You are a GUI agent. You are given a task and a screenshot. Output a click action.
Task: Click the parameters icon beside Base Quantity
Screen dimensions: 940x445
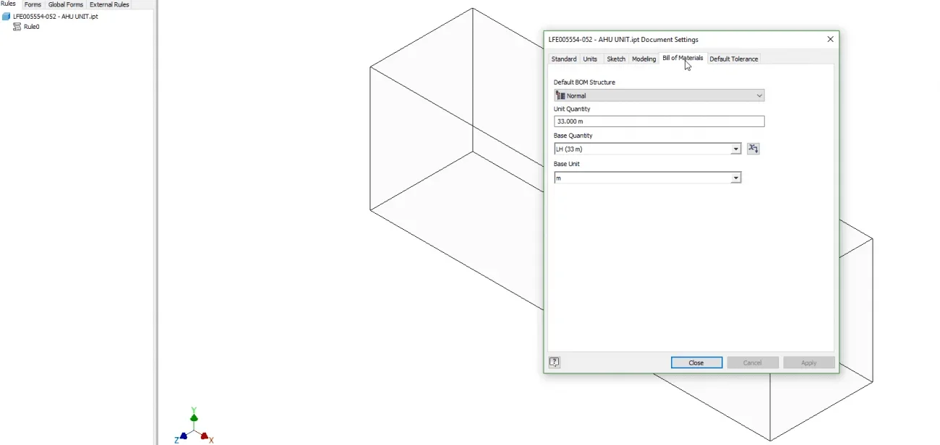point(753,149)
